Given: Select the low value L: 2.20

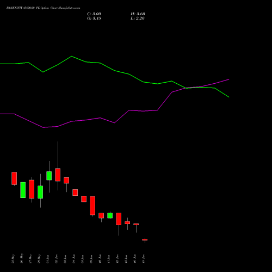Looking at the screenshot, I should tap(138, 18).
